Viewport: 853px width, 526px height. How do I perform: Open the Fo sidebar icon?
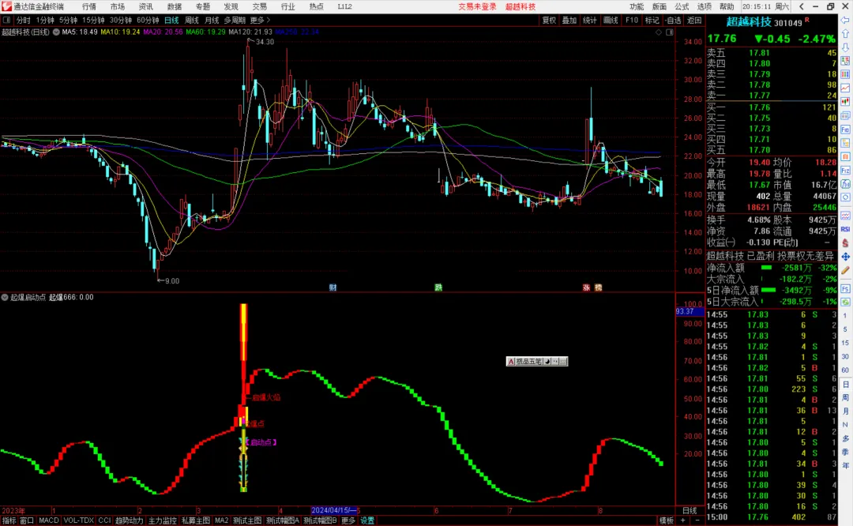845,130
